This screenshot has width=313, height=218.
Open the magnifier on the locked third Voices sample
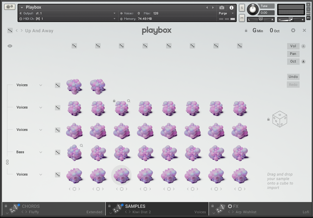(x=129, y=101)
